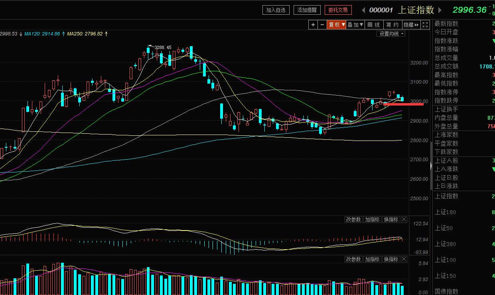Image resolution: width=495 pixels, height=295 pixels.
Task: Select 换指标 in the MACD panel
Action: pyautogui.click(x=391, y=220)
